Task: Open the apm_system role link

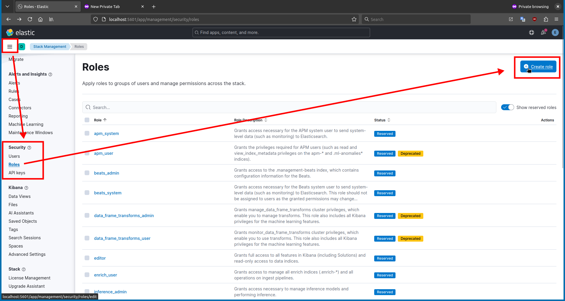Action: pyautogui.click(x=106, y=134)
